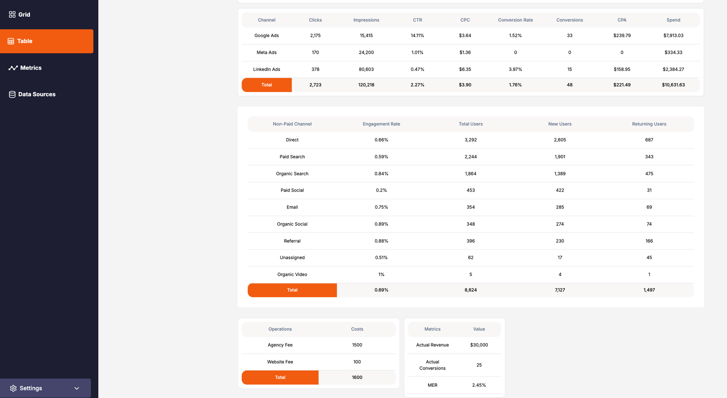Click the Settings gear icon
727x398 pixels.
(13, 388)
